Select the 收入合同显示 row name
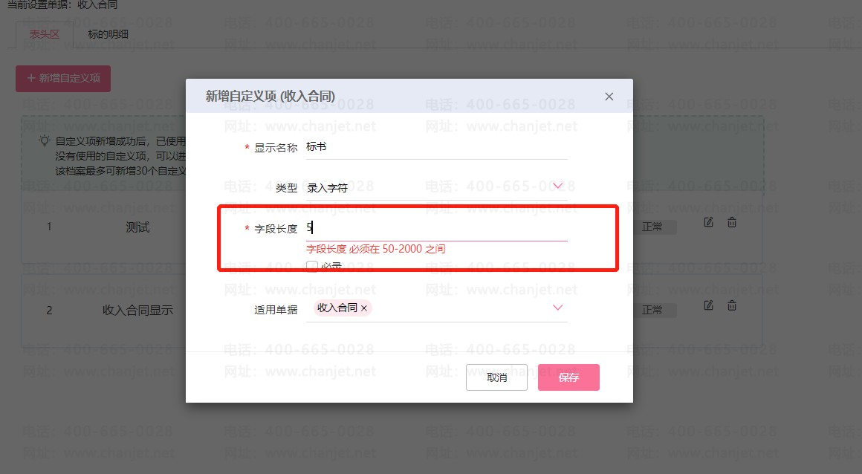862x474 pixels. coord(137,310)
